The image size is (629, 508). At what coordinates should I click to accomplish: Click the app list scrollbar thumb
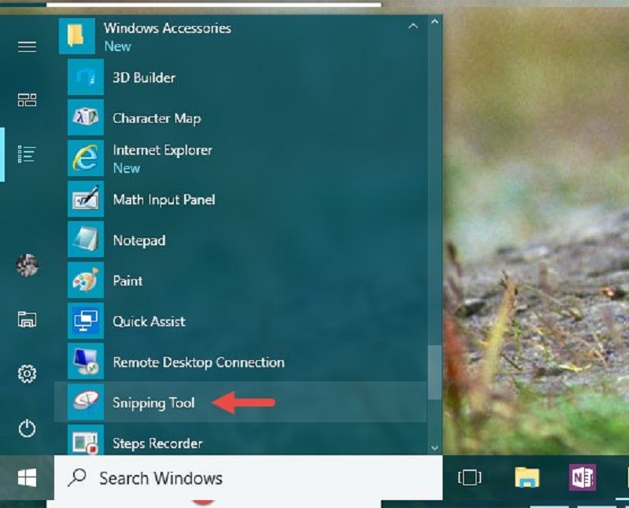point(435,373)
